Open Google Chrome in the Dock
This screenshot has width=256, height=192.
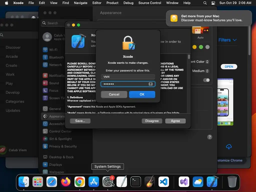[x=80, y=182]
